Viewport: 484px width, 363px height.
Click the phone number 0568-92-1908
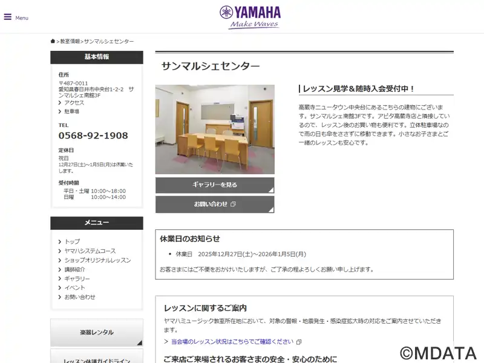point(93,136)
